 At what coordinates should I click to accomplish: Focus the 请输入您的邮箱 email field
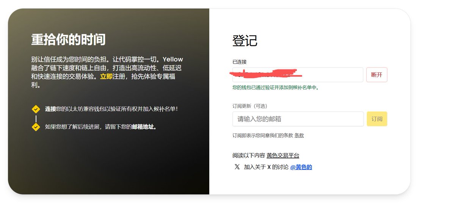point(298,119)
